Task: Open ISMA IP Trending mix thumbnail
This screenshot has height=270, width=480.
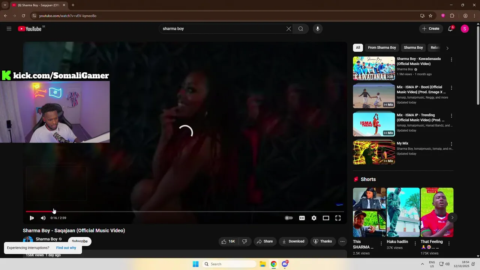Action: pos(374,124)
